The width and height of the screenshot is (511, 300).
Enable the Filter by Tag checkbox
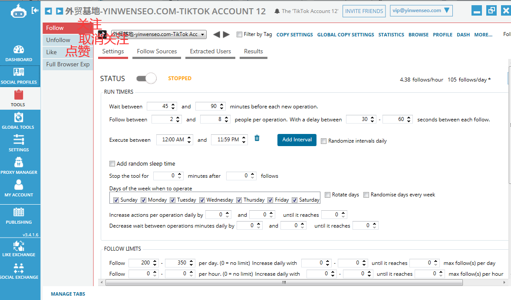click(x=239, y=35)
